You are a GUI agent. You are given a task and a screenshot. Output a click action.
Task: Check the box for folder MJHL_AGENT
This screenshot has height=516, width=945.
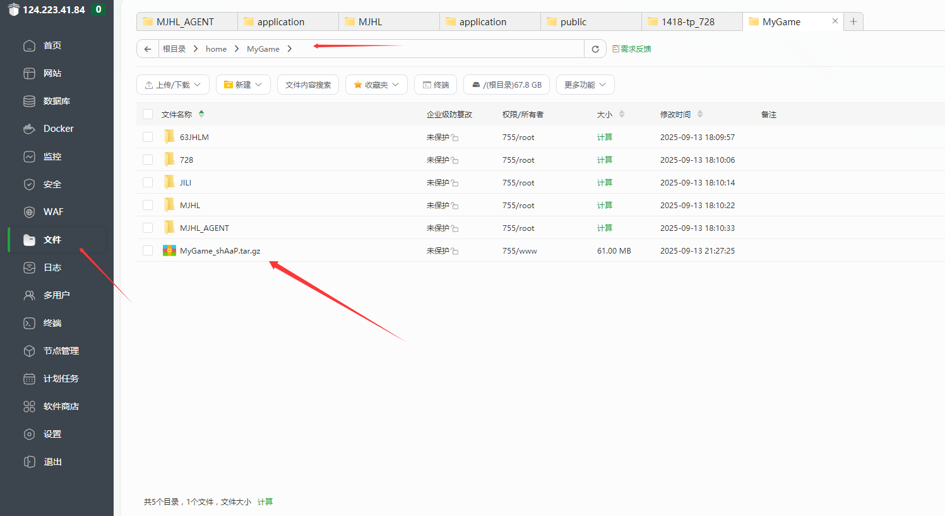tap(148, 228)
